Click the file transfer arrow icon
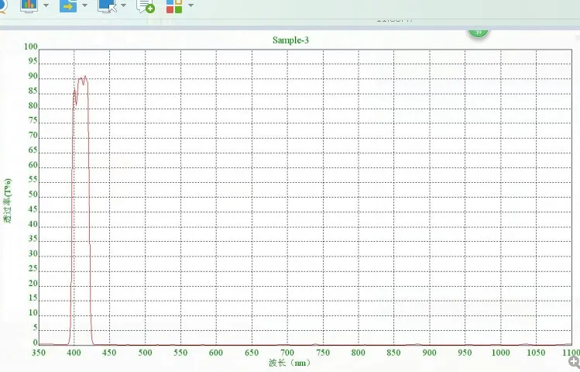 pyautogui.click(x=68, y=5)
